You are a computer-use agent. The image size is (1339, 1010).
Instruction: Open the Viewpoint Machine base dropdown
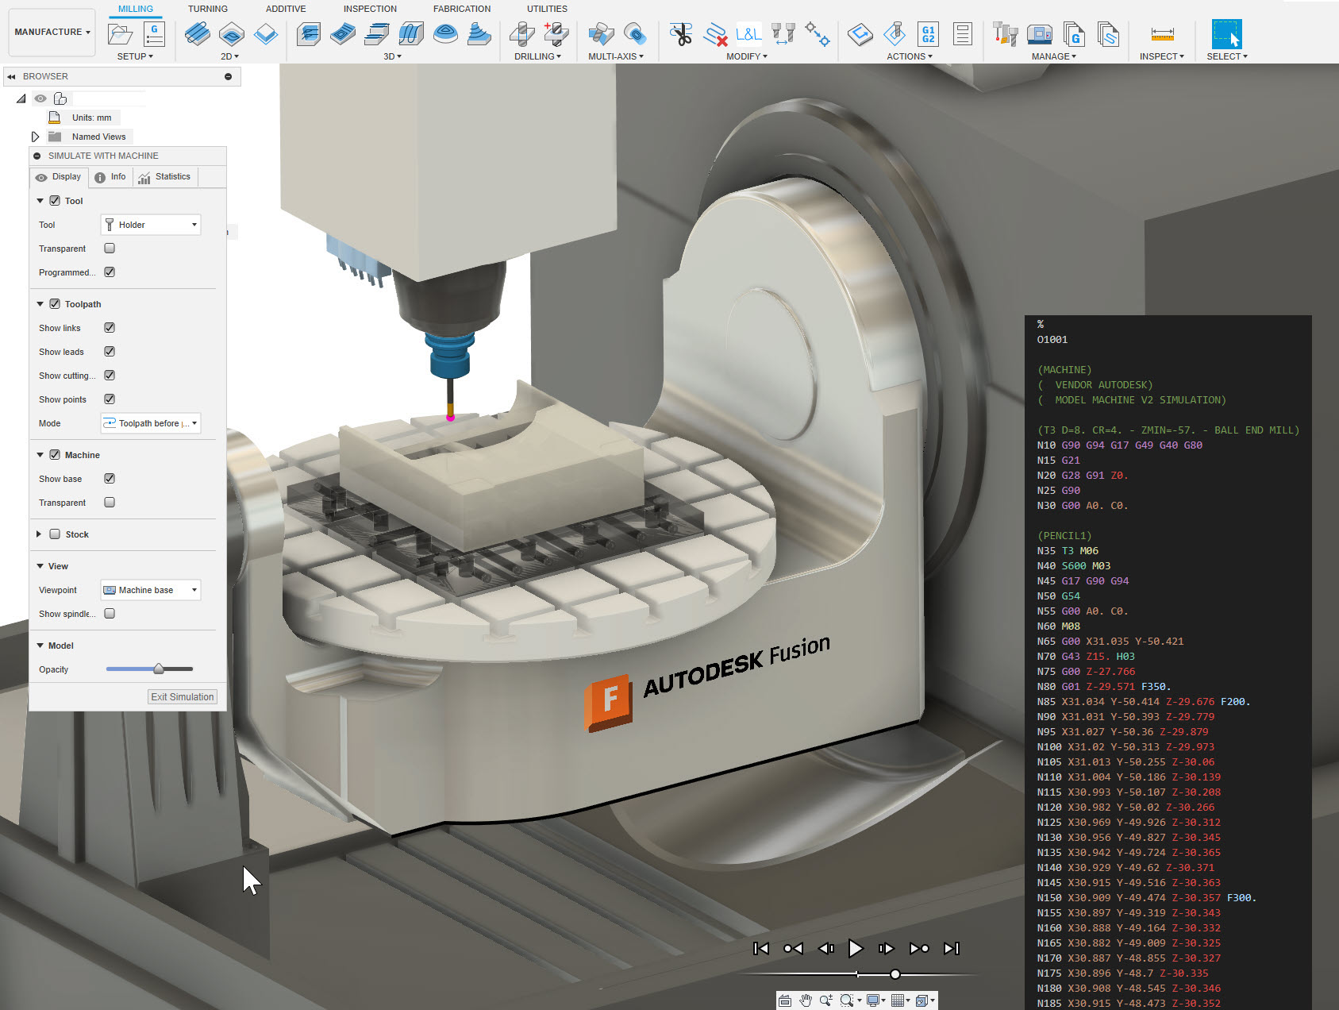pyautogui.click(x=151, y=590)
